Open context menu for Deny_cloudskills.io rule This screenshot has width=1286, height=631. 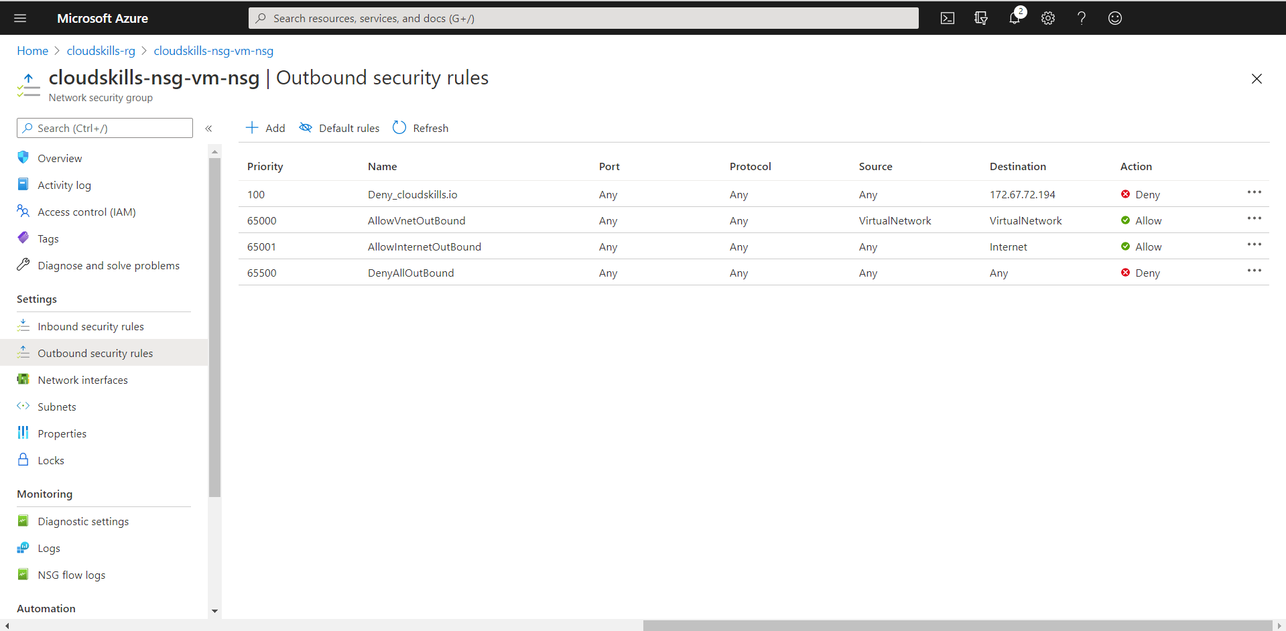[x=1254, y=192]
